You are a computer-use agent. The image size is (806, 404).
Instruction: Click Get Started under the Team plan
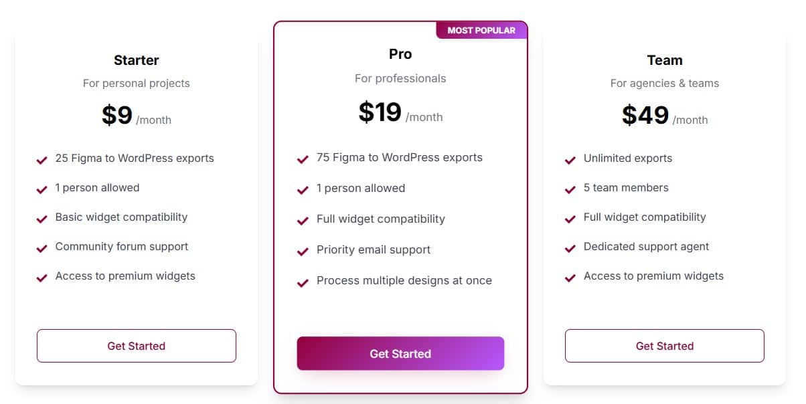pos(664,346)
